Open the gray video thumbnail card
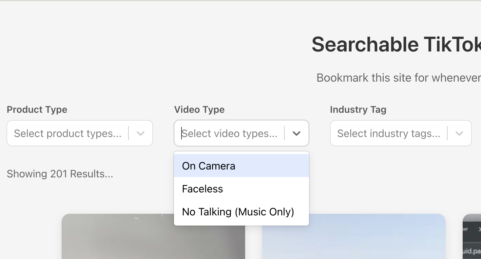The image size is (481, 259). tap(153, 236)
